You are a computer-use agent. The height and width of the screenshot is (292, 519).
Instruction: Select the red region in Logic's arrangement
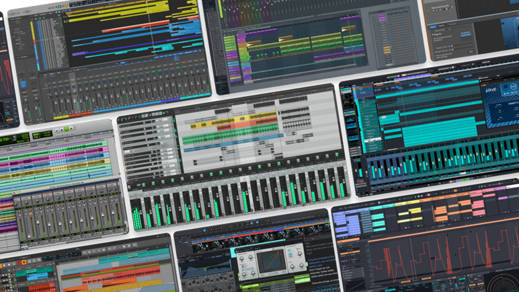click(136, 27)
